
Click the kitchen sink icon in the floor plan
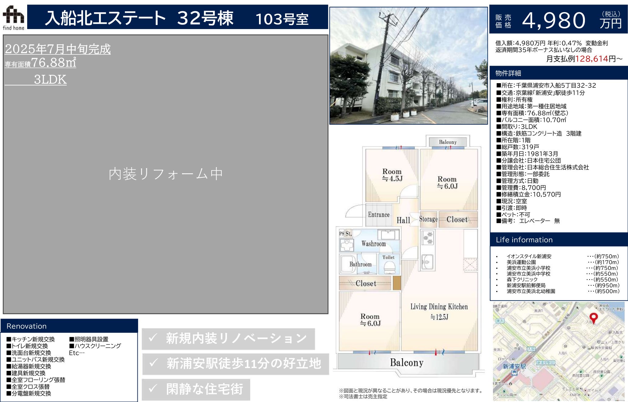point(427,262)
